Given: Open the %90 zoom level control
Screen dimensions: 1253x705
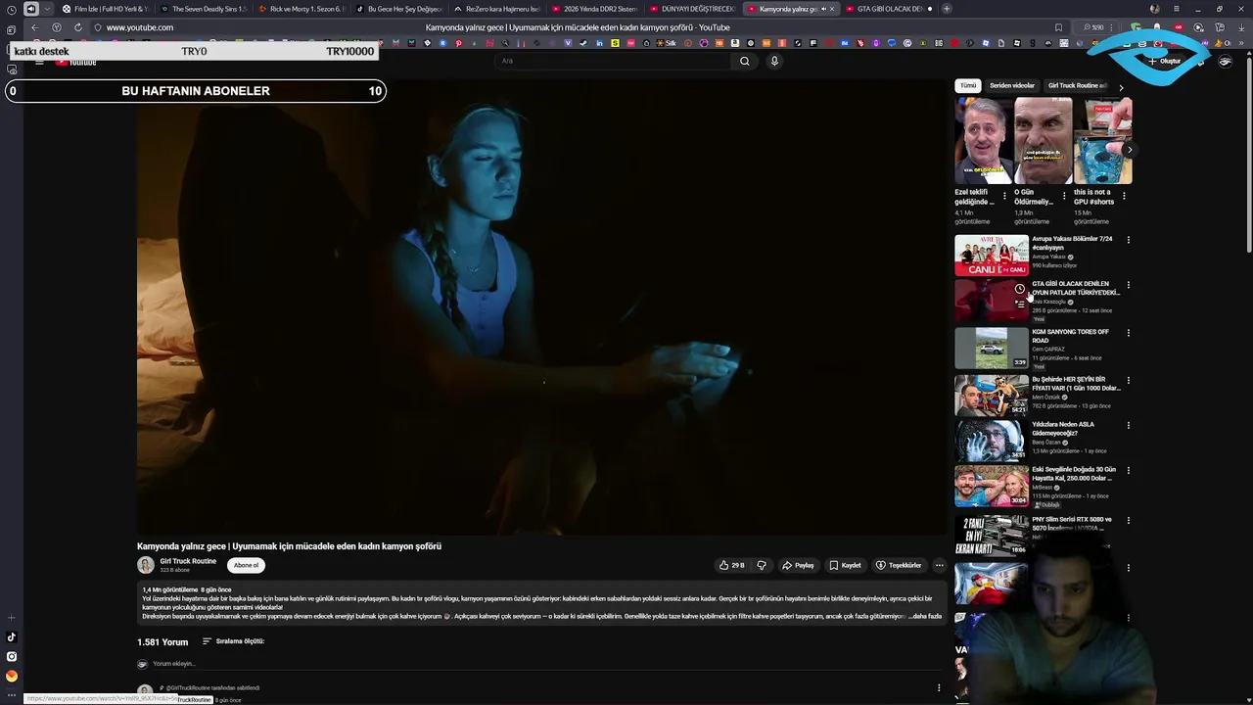Looking at the screenshot, I should (x=1094, y=27).
